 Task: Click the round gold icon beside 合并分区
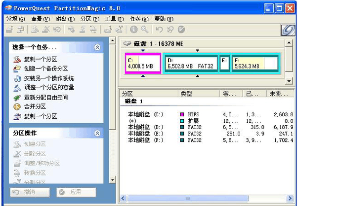(17, 106)
